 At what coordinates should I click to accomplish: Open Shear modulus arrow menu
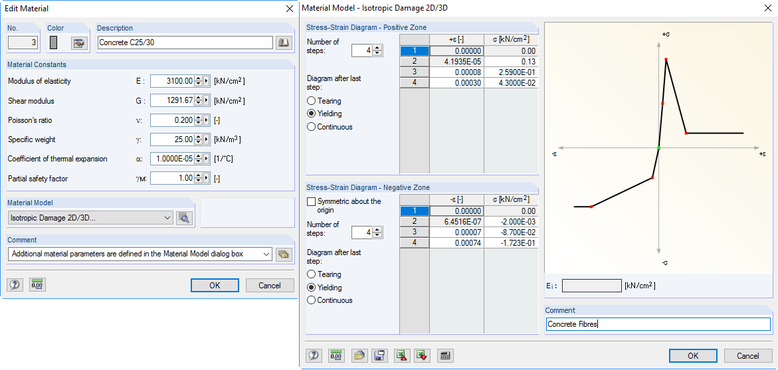click(207, 101)
